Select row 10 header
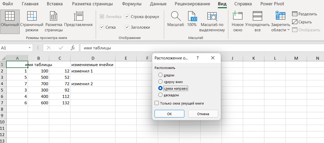324x143 pixels. [3, 122]
